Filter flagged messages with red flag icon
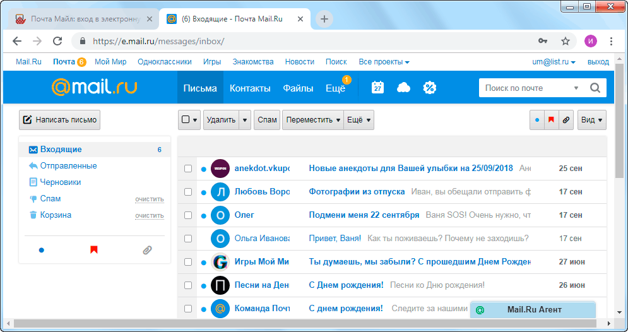Viewport: 628px width, 332px height. pyautogui.click(x=551, y=120)
